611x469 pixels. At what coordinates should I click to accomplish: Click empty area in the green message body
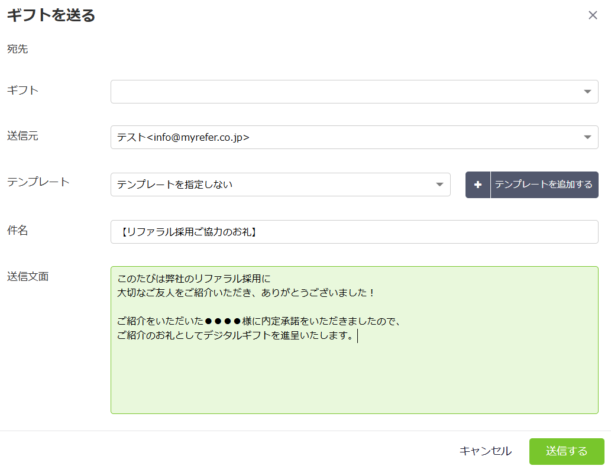point(354,379)
